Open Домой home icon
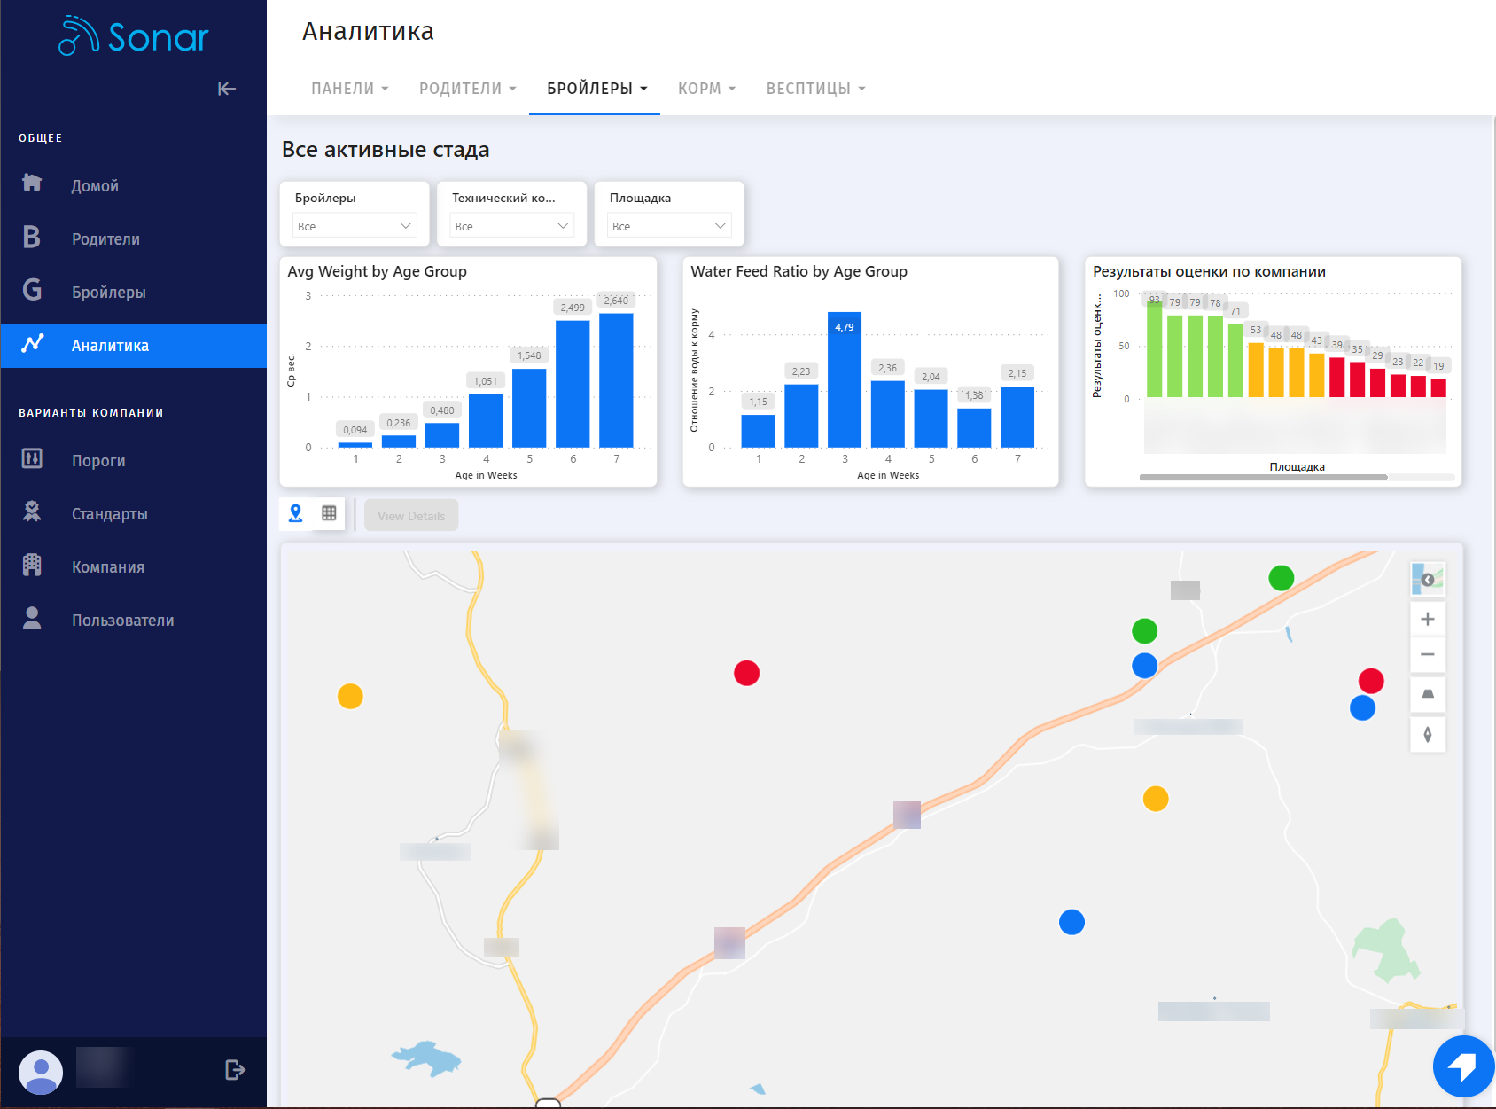1496x1109 pixels. pos(32,184)
